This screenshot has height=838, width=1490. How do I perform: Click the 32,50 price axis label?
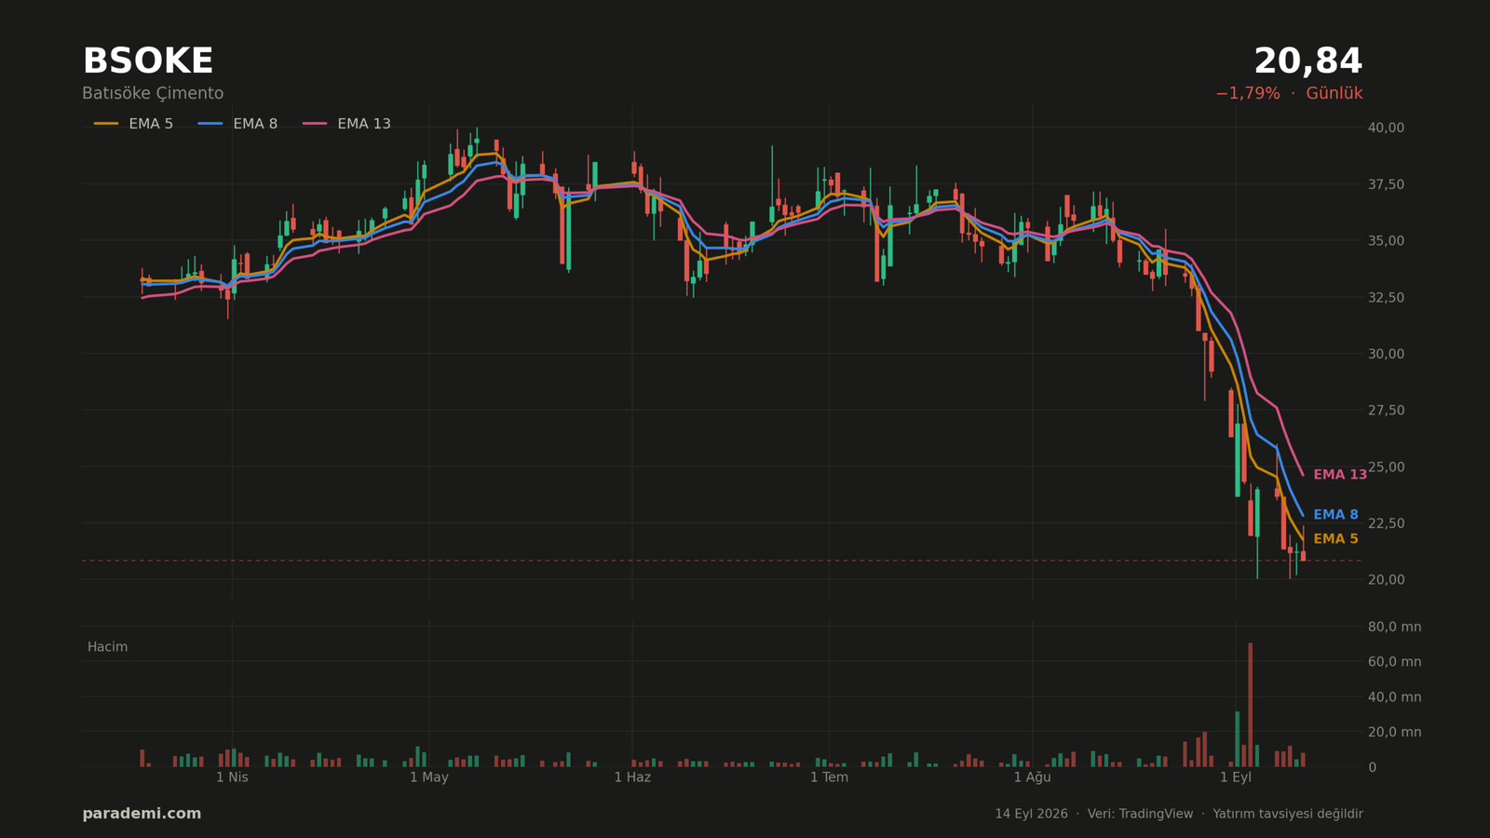coord(1387,297)
